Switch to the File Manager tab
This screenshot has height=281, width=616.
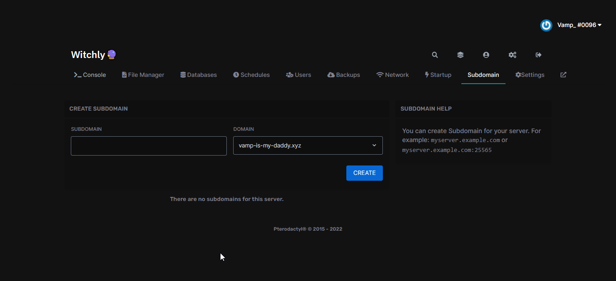(x=143, y=75)
